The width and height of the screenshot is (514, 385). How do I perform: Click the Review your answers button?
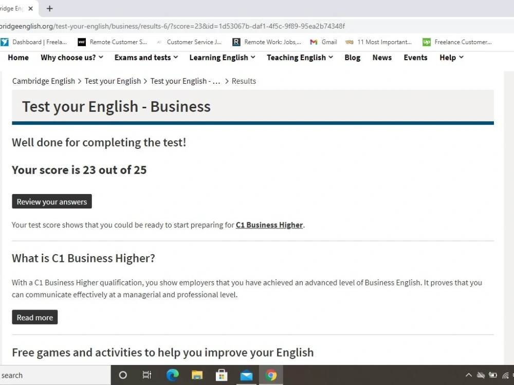52,201
